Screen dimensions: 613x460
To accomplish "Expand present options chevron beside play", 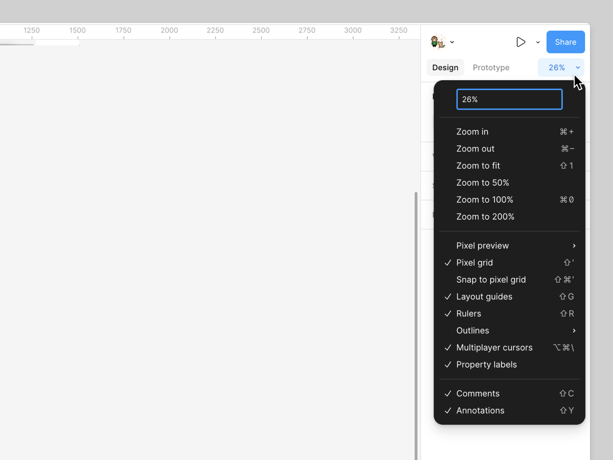I will coord(538,42).
